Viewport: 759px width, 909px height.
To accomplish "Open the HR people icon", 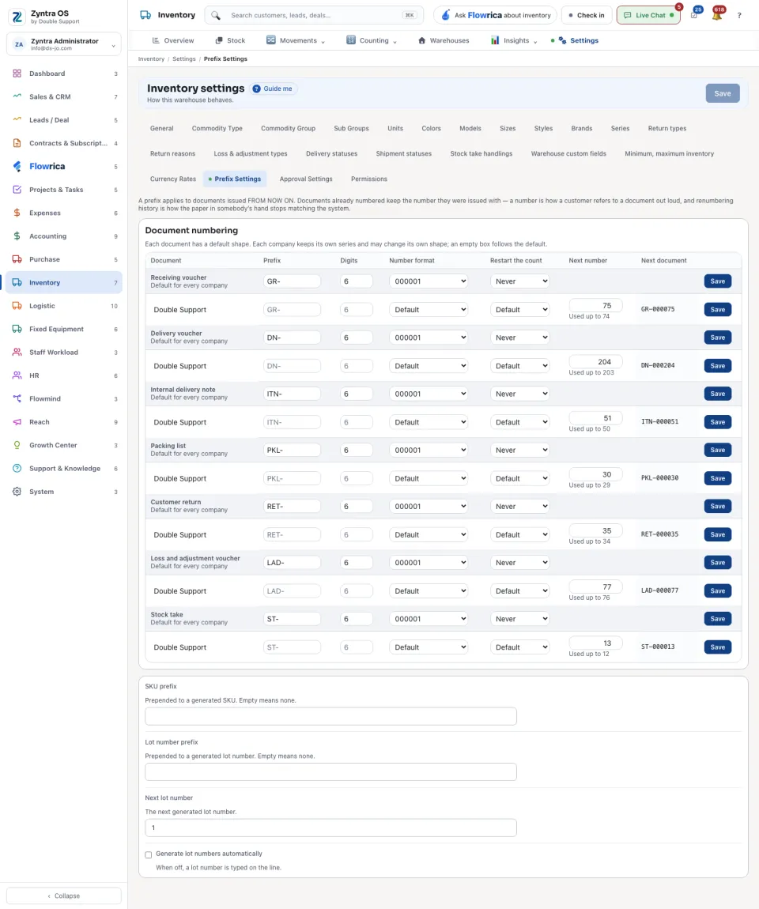I will 17,375.
